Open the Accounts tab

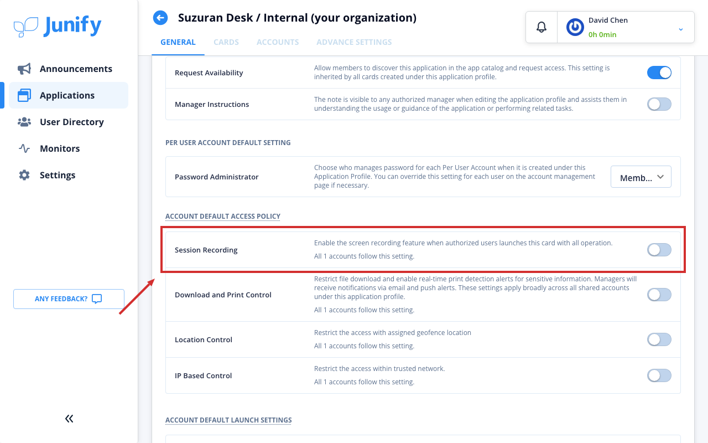click(x=278, y=42)
